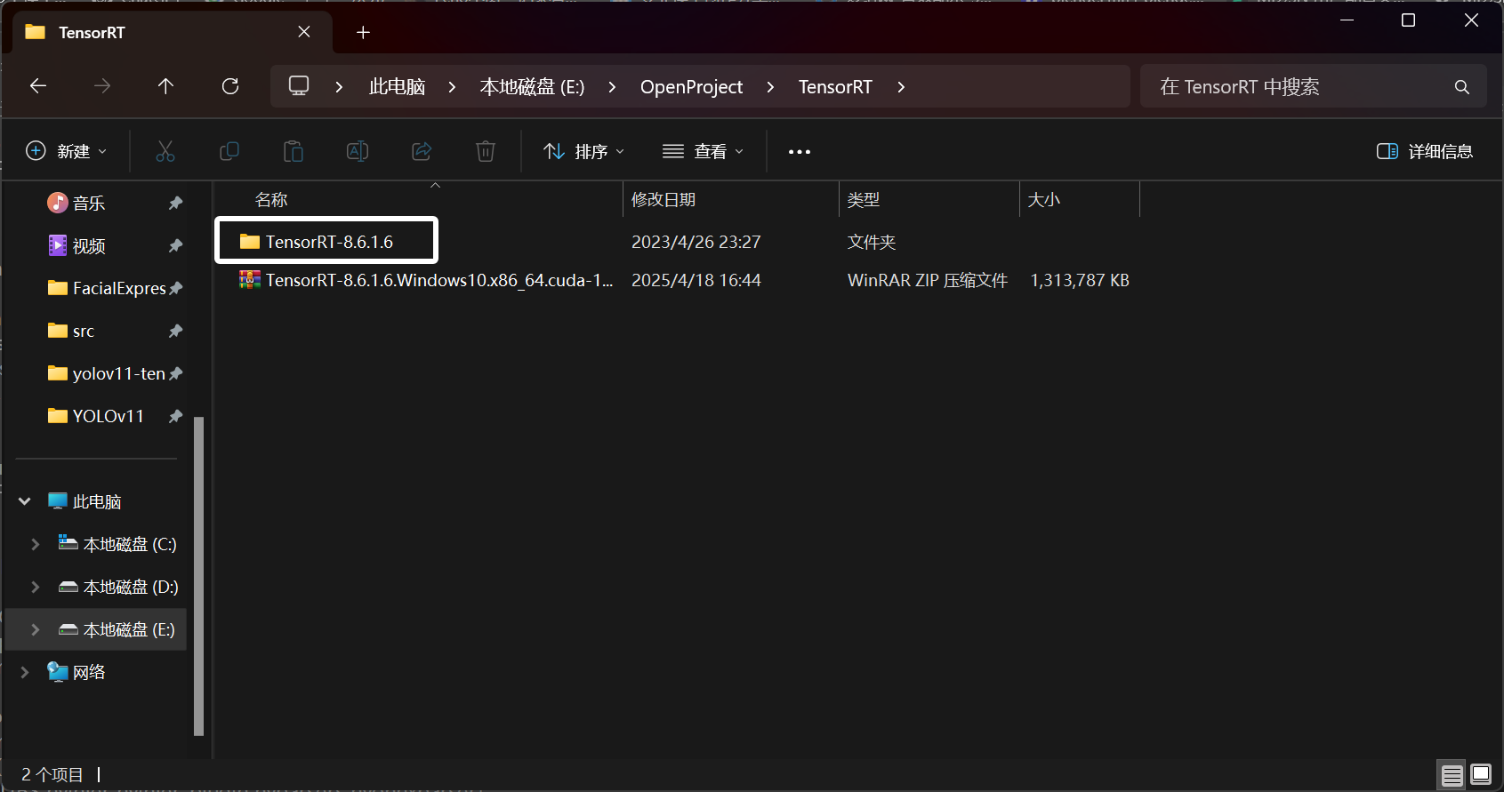1504x792 pixels.
Task: Click the share icon in toolbar
Action: [x=422, y=151]
